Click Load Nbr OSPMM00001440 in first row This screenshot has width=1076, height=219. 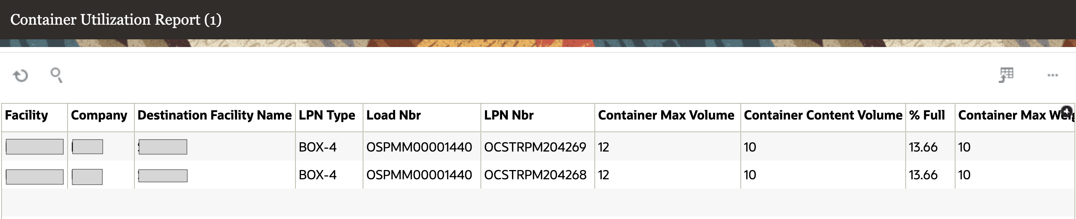tap(419, 147)
